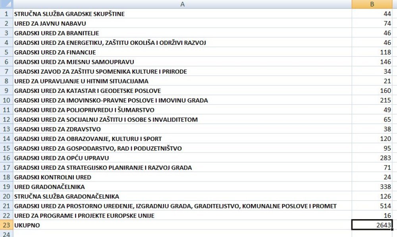Select row 8 header
The height and width of the screenshot is (237, 397).
[6, 81]
